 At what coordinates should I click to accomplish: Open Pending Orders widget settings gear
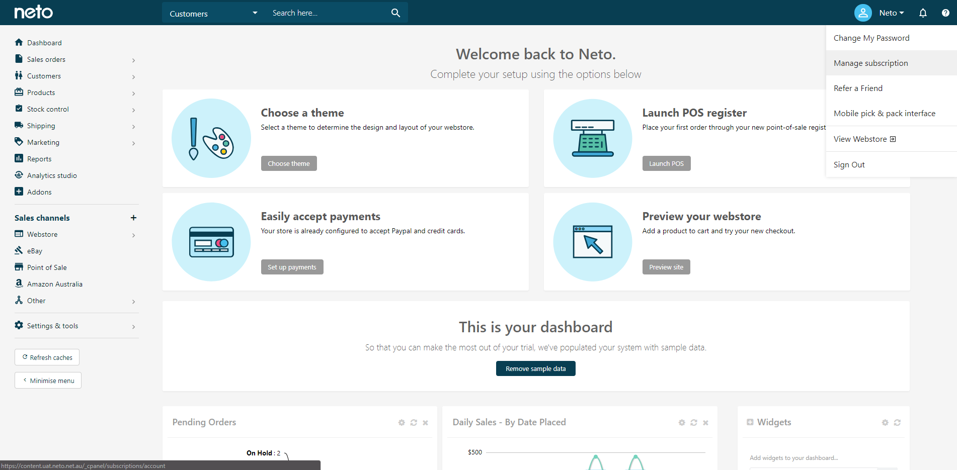[x=402, y=423]
